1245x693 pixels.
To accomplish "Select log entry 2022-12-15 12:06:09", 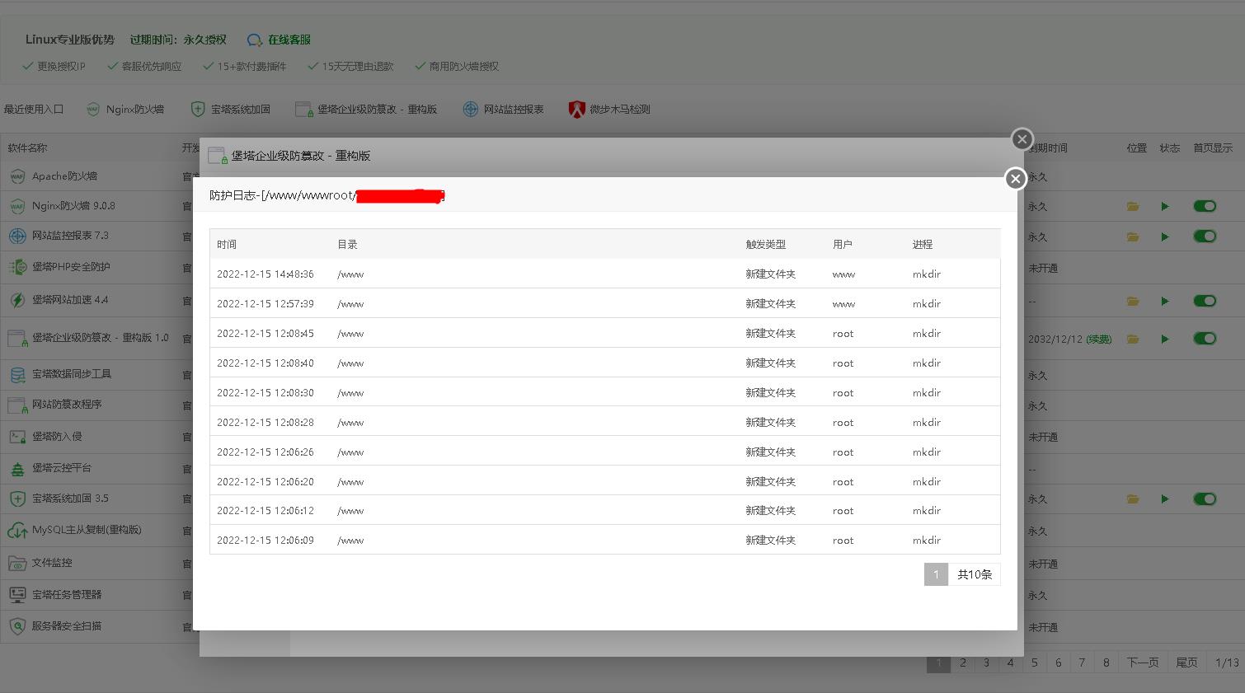I will pyautogui.click(x=605, y=540).
